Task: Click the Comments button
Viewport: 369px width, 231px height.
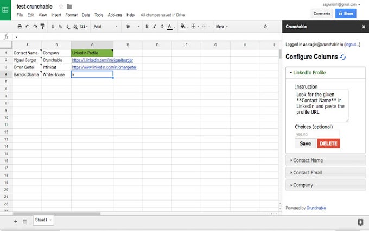Action: (322, 14)
